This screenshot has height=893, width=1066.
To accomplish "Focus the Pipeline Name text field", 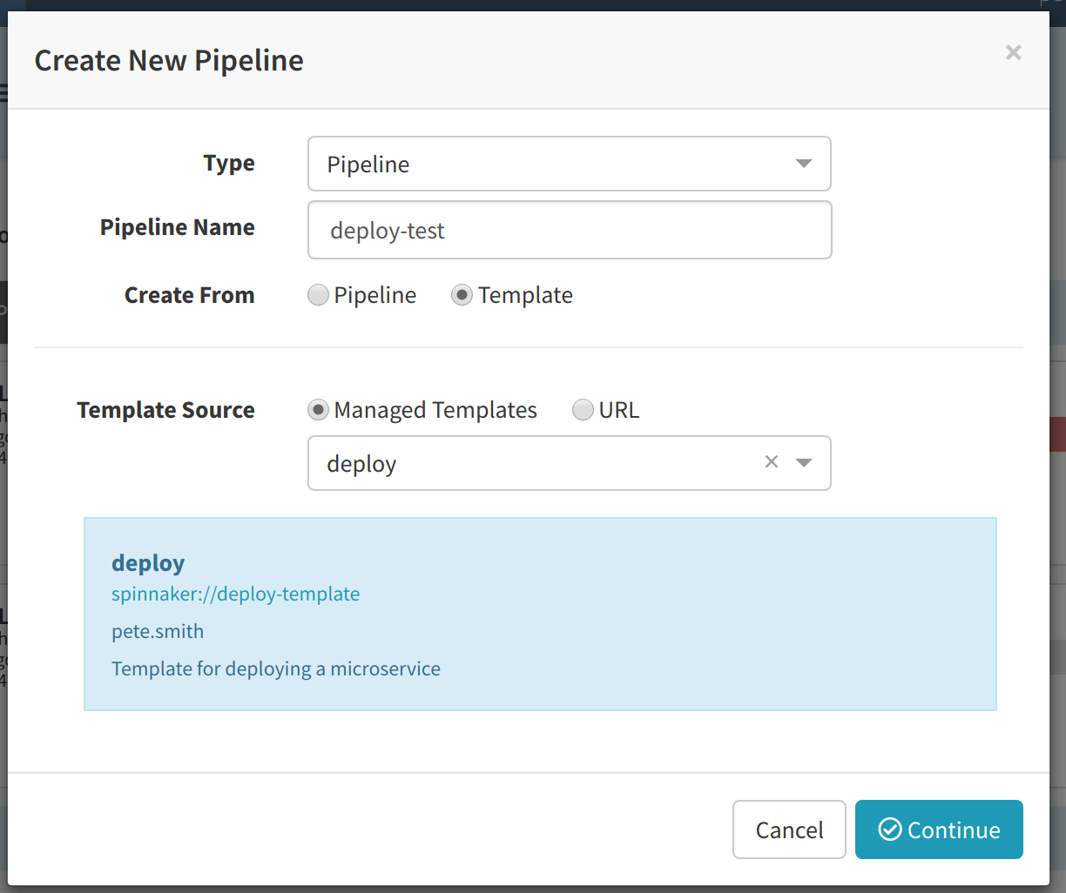I will (x=570, y=231).
